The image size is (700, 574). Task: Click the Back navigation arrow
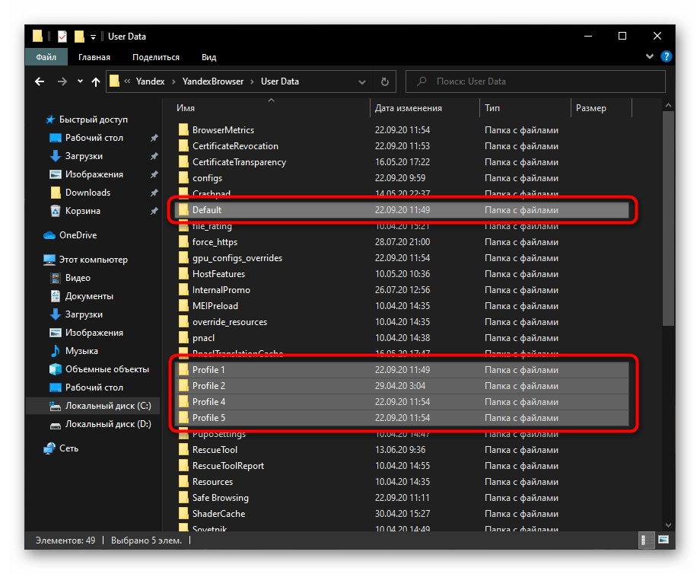tap(40, 81)
